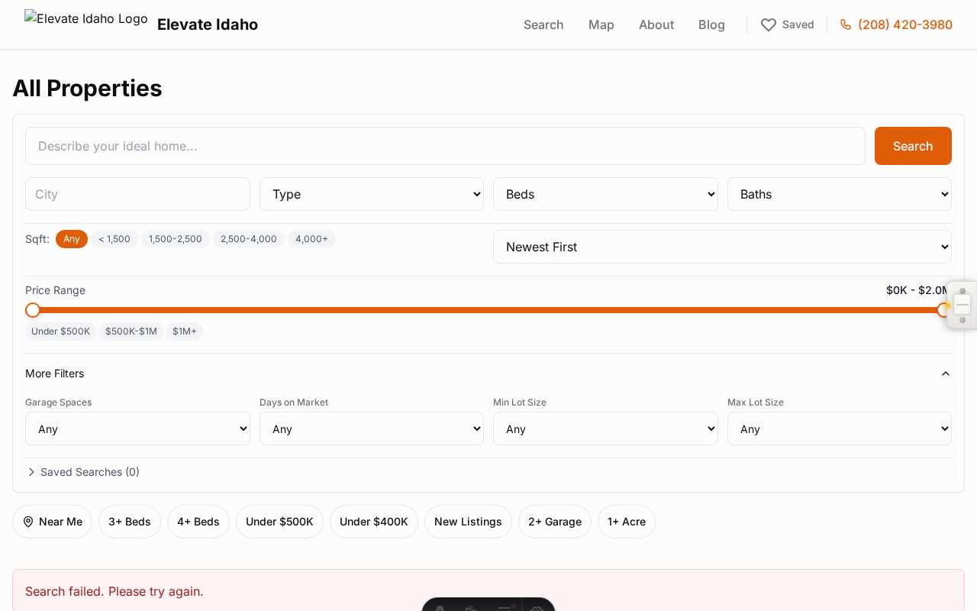Click the Elevate Idaho logo
This screenshot has width=977, height=611.
tap(85, 18)
